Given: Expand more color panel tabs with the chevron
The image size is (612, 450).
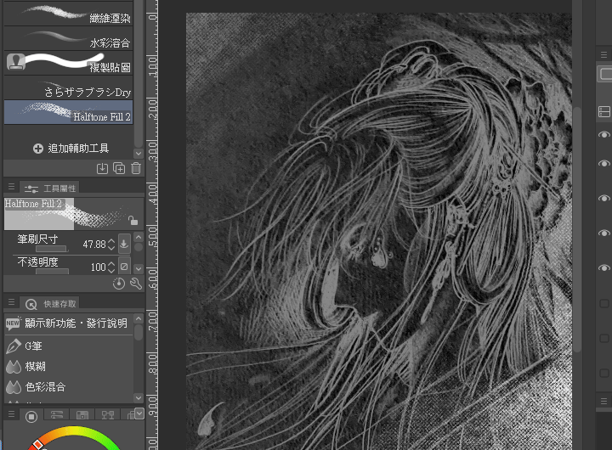Looking at the screenshot, I should pos(139,413).
